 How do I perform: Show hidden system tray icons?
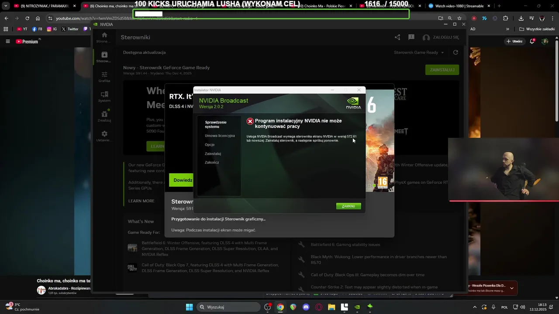pos(475,307)
